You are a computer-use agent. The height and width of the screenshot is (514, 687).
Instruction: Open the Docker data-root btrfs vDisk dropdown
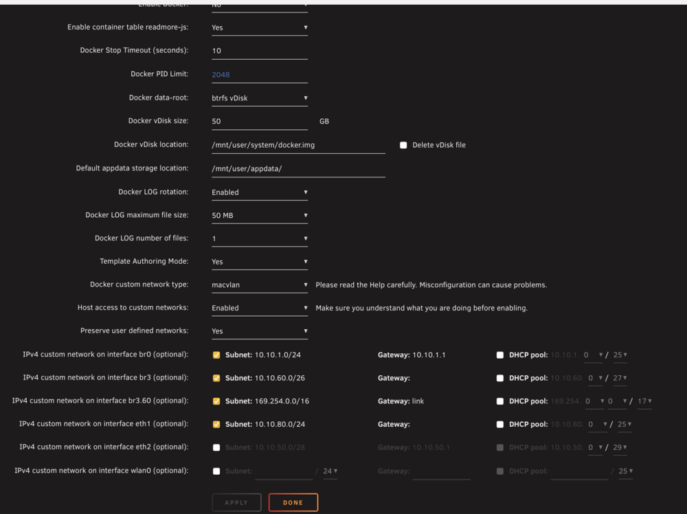point(260,98)
